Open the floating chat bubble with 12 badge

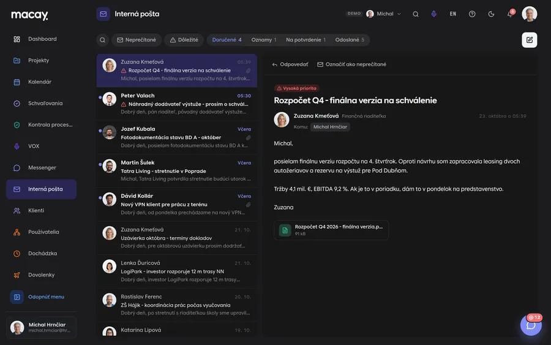coord(531,325)
